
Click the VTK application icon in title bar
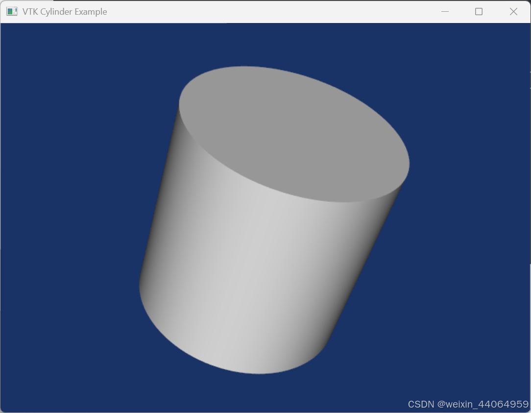coord(11,11)
